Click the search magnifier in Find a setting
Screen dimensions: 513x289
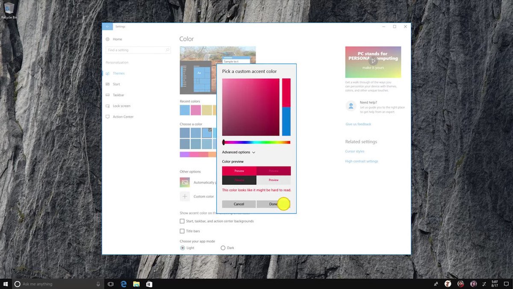[167, 50]
